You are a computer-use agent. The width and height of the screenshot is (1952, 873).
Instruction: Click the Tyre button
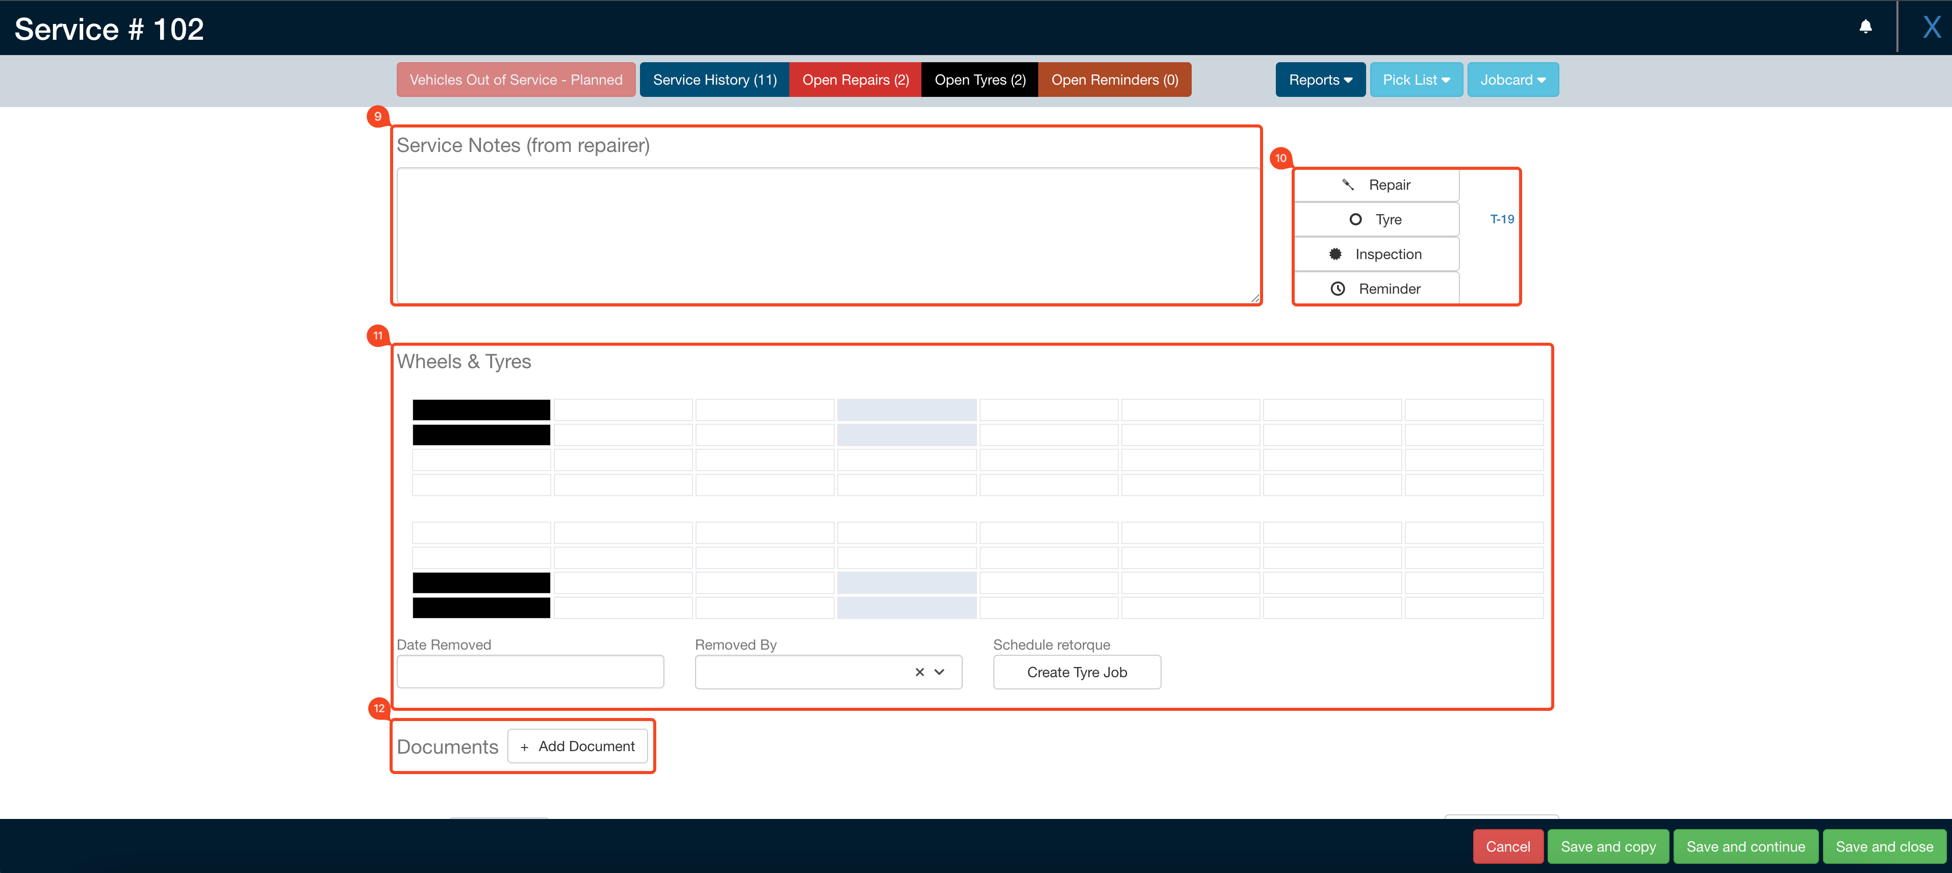[1376, 219]
